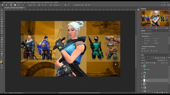Select the Clone Stamp tool

[x=2, y=31]
